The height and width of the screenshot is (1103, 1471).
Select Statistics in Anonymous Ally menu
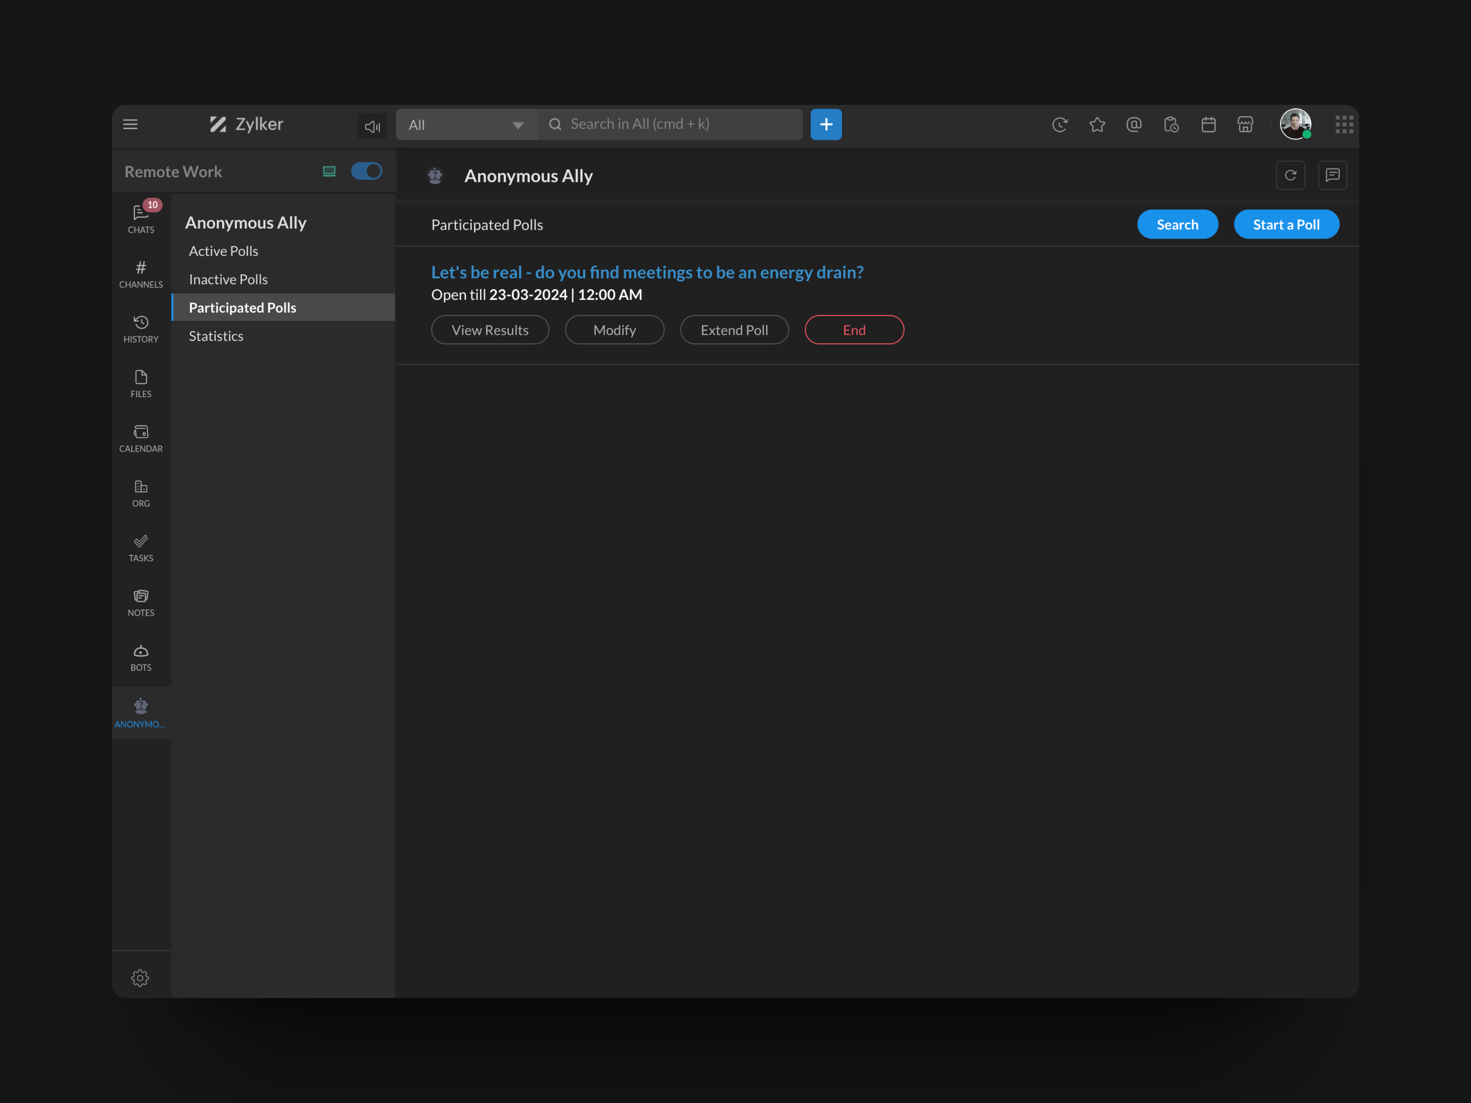(x=216, y=336)
